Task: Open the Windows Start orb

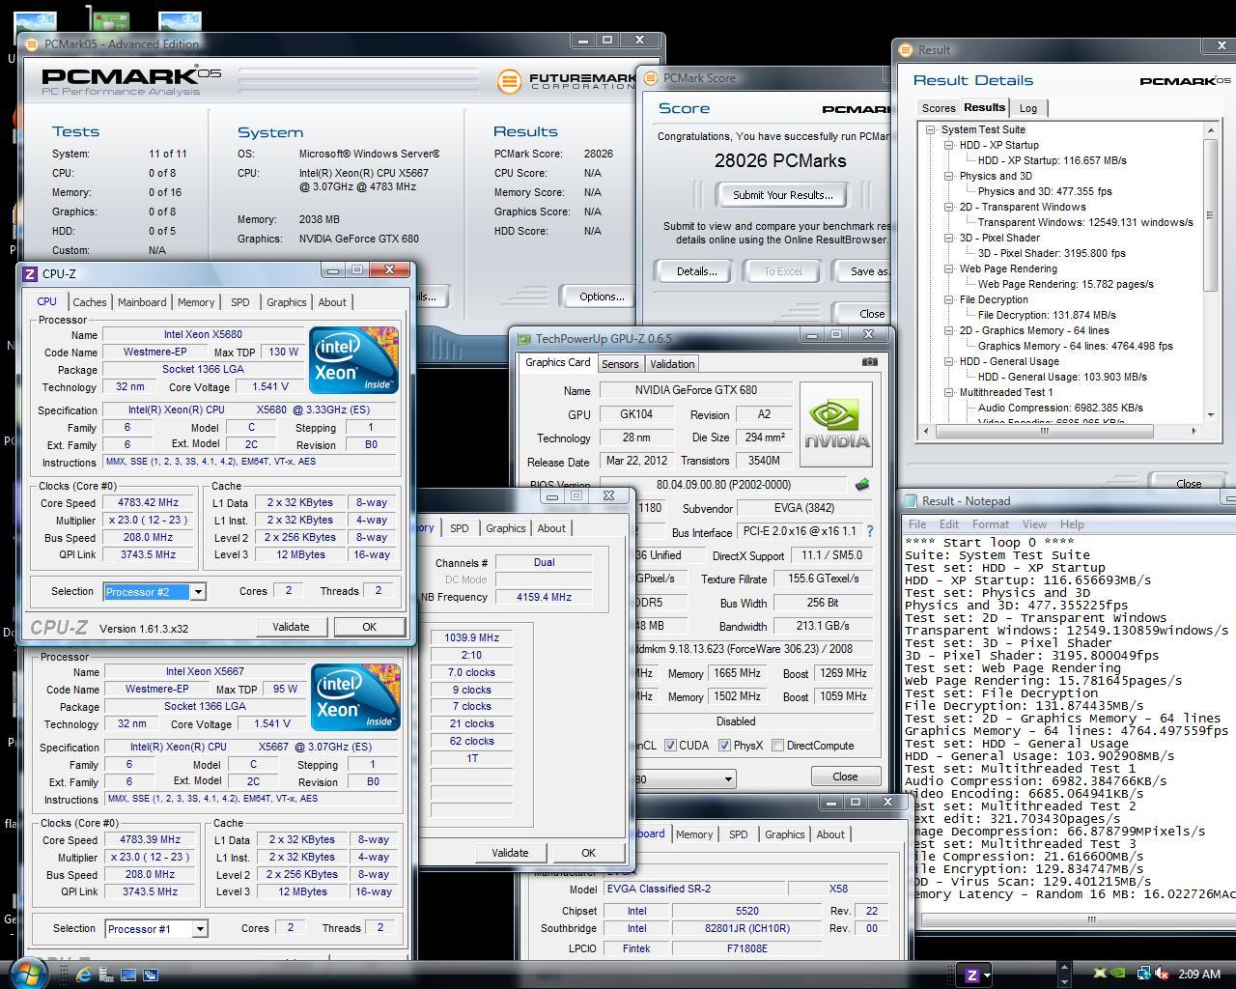Action: [x=28, y=972]
